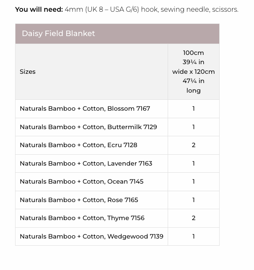The image size is (254, 270).
Task: Select the quantity value in the Buttermilk row
Action: tap(193, 127)
